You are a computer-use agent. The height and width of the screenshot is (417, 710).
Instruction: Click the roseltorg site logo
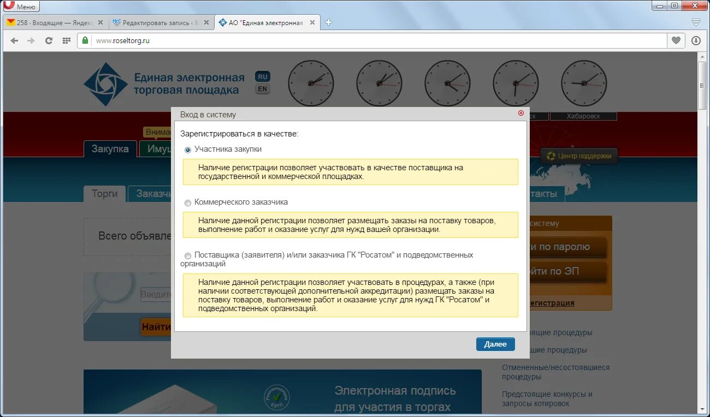pyautogui.click(x=164, y=84)
